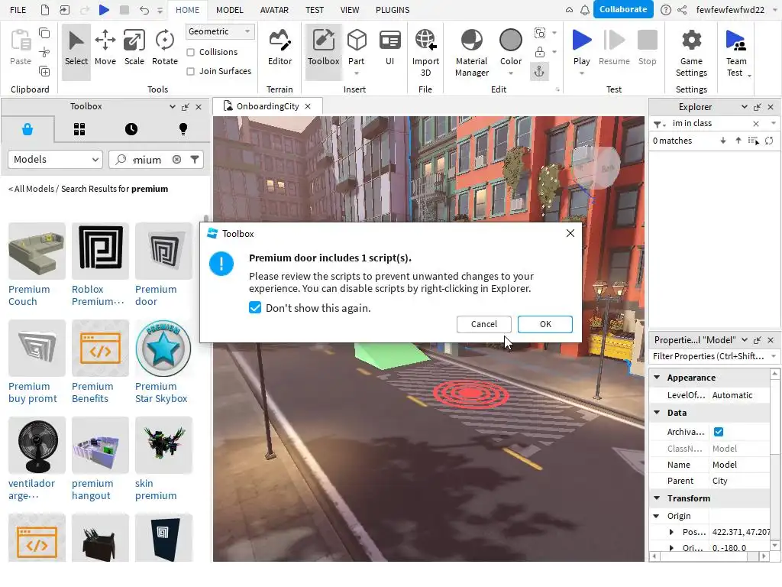Expand Color dropdown arrow
This screenshot has width=782, height=587.
511,73
